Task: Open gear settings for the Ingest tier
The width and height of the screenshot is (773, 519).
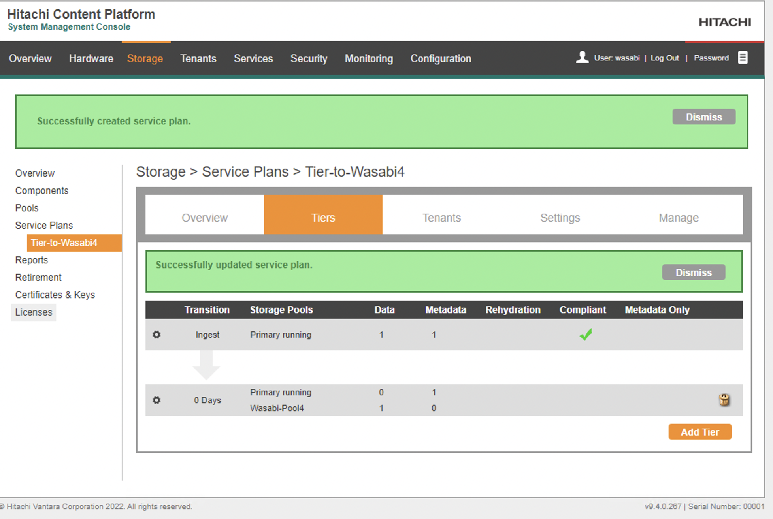Action: tap(156, 335)
